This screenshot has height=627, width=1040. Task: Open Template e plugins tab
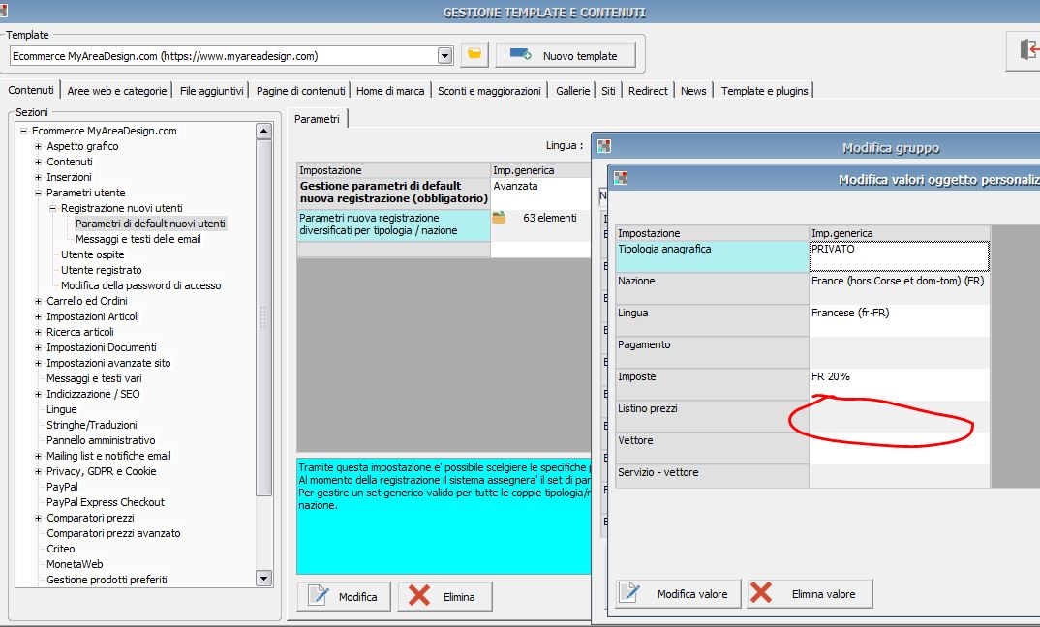point(764,91)
